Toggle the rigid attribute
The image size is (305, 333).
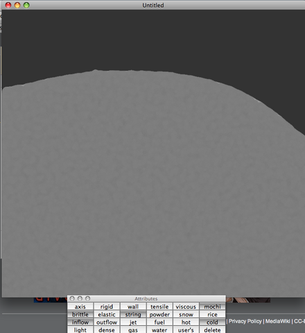pos(107,307)
